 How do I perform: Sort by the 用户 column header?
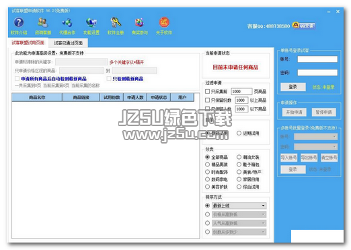click(x=182, y=97)
